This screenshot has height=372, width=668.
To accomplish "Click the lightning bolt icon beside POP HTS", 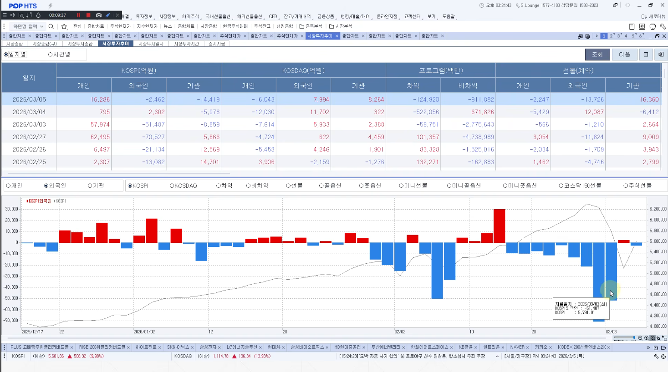I will tap(50, 6).
